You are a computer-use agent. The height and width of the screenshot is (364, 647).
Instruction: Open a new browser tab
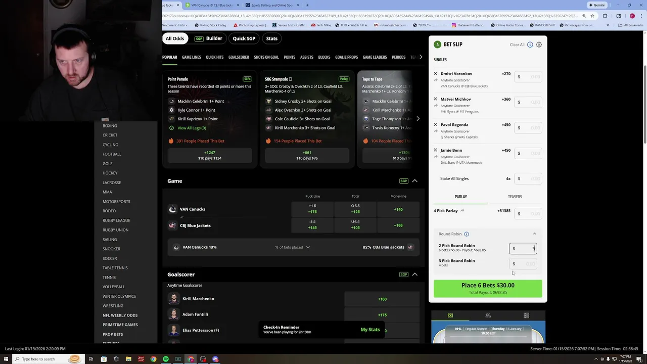(307, 5)
